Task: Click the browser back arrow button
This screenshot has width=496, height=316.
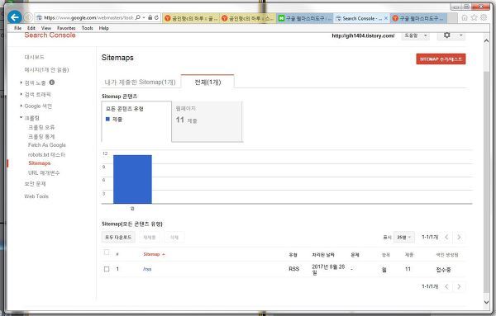Action: tap(15, 17)
